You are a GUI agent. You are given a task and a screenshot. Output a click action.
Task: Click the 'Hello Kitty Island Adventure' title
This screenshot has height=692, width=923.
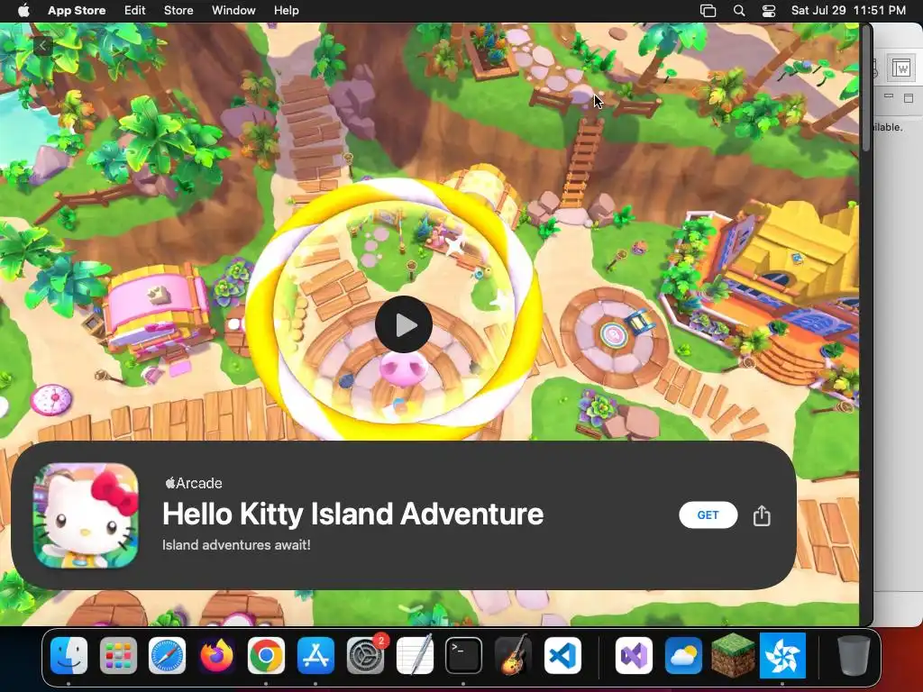click(x=352, y=514)
